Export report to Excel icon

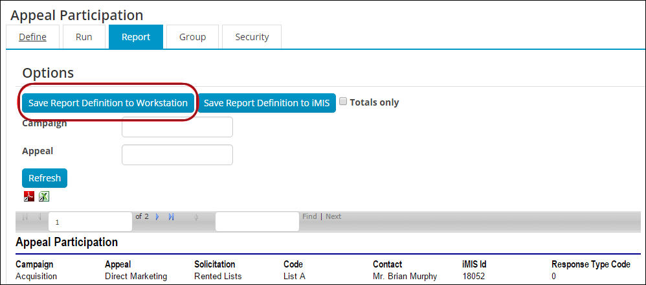pyautogui.click(x=44, y=196)
